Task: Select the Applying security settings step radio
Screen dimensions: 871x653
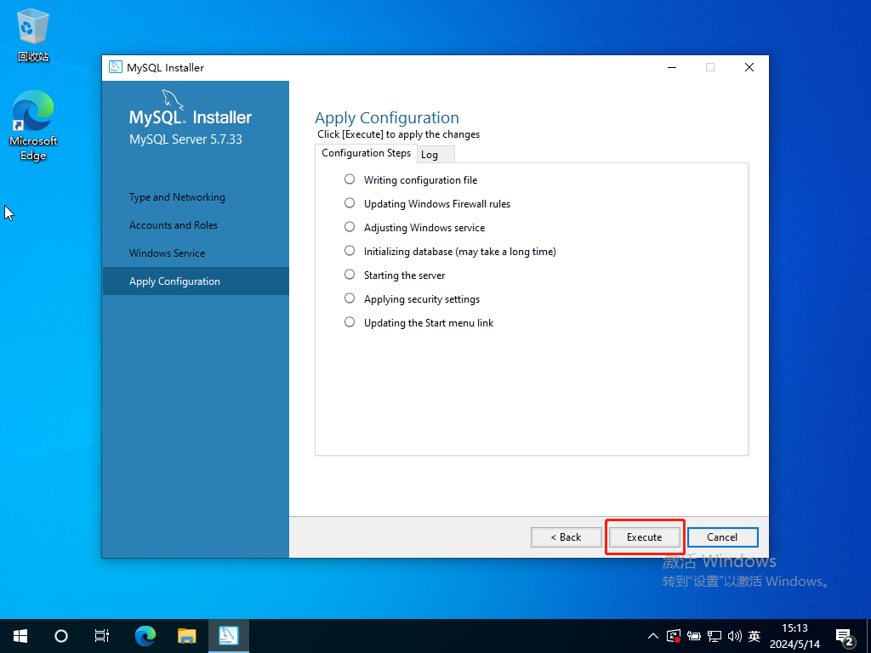Action: (350, 298)
